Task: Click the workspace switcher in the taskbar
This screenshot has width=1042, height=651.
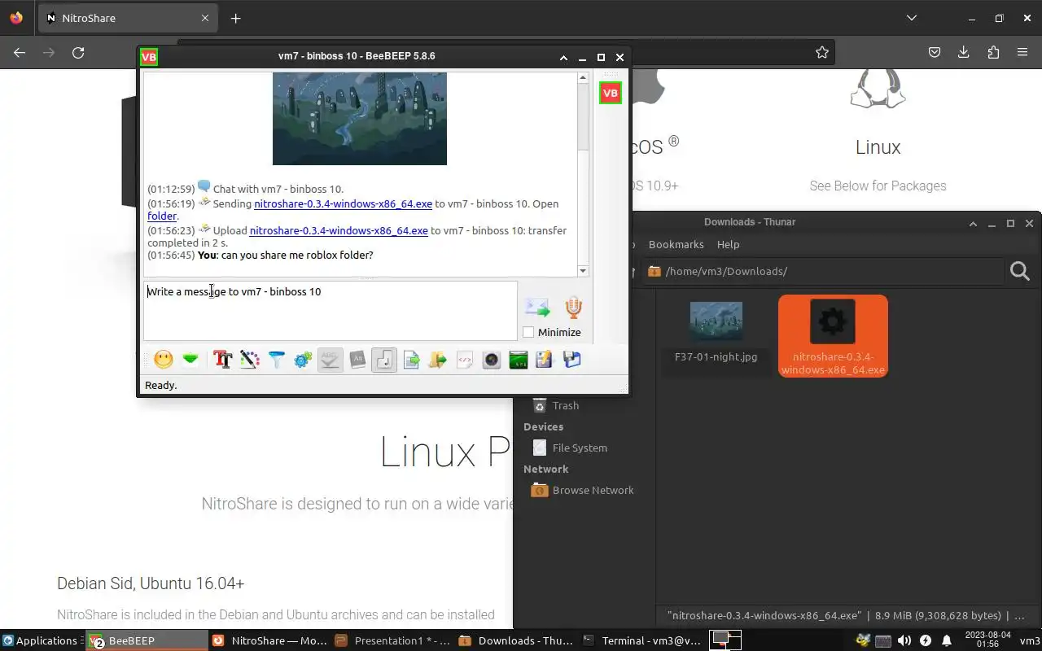Action: pos(725,640)
